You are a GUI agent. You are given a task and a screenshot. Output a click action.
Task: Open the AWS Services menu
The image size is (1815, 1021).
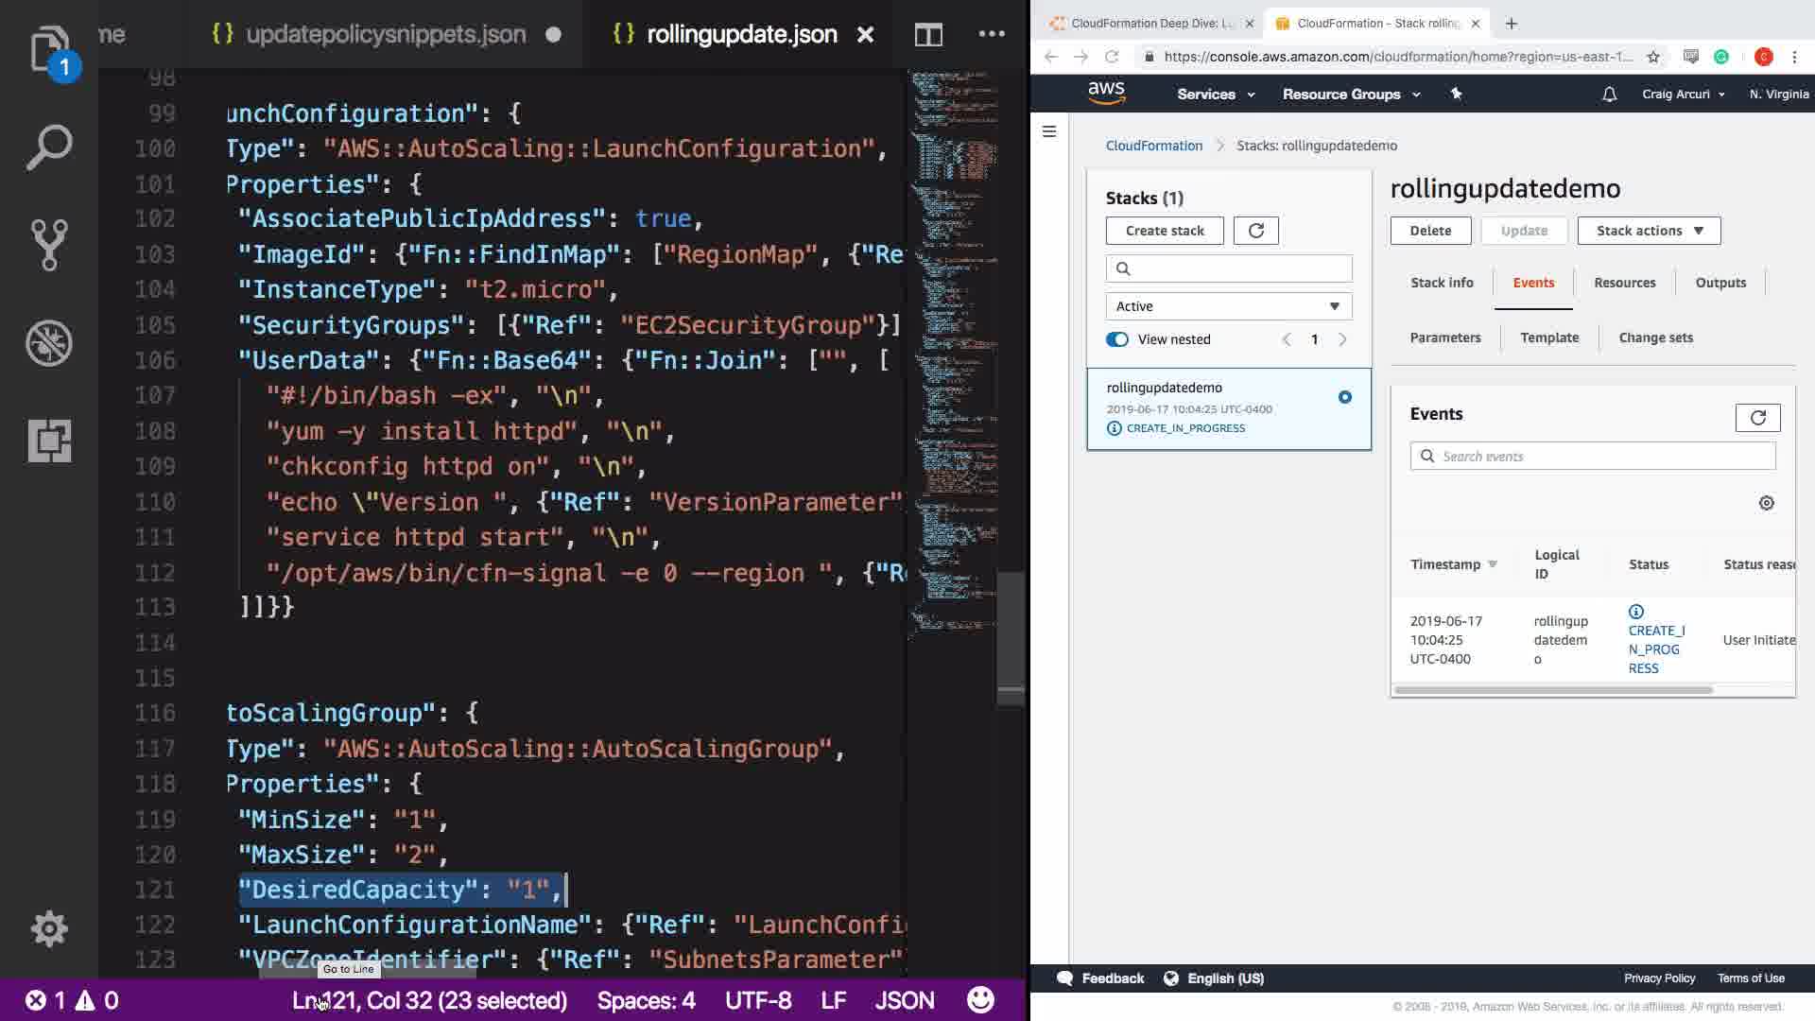coord(1215,95)
